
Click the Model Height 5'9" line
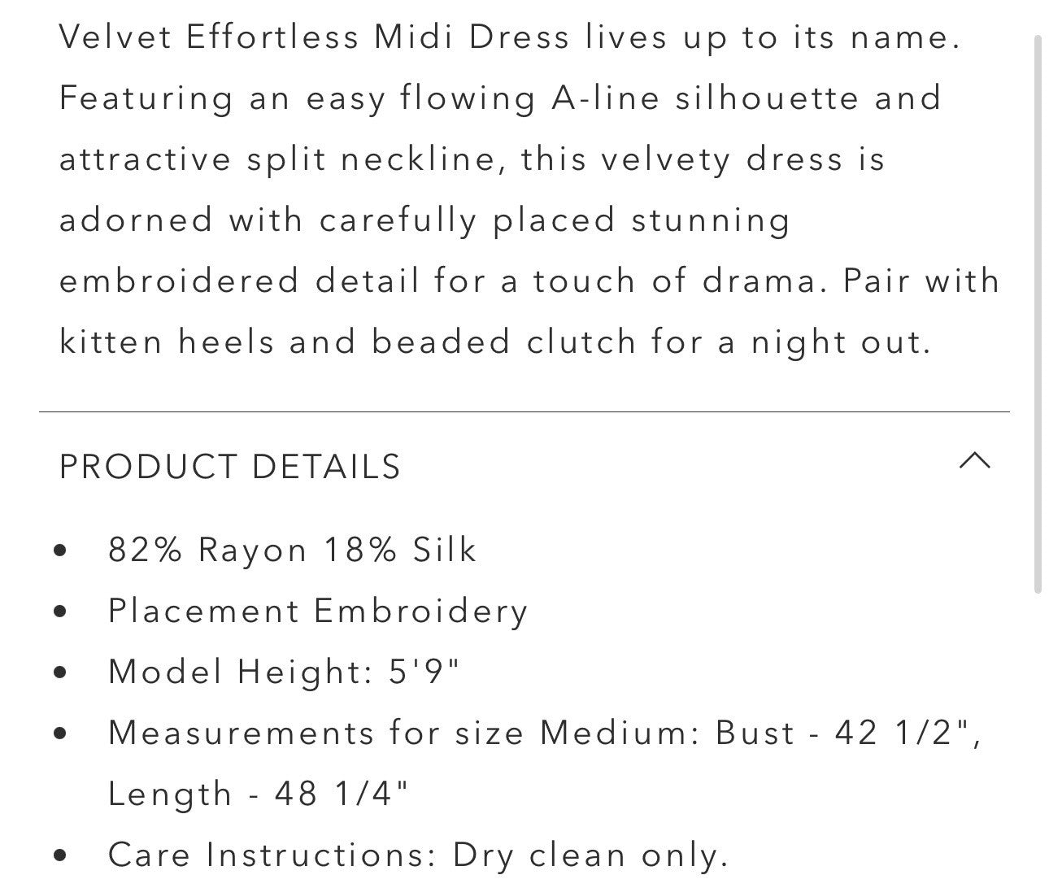[x=284, y=673]
